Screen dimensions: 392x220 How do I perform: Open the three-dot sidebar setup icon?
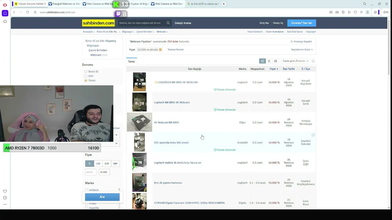coord(5,204)
